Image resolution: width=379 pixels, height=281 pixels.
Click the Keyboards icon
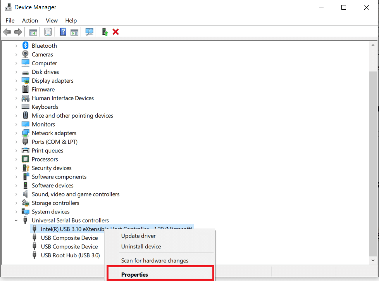click(x=25, y=107)
